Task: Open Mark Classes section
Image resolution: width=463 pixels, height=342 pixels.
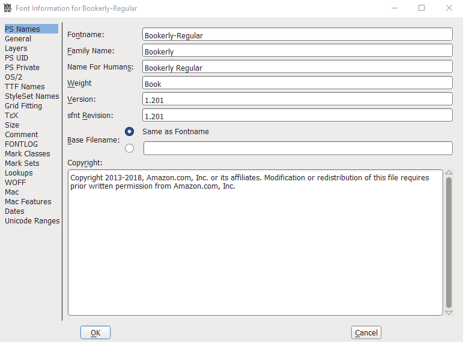Action: point(28,154)
